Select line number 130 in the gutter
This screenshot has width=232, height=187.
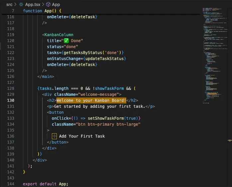point(10,100)
